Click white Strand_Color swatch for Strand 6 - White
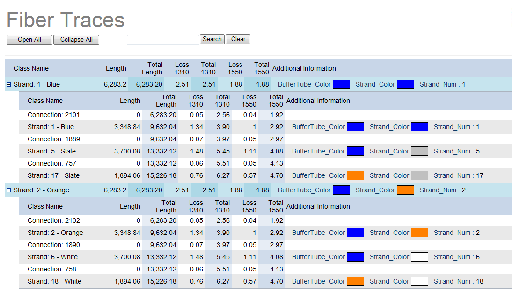The image size is (512, 292). pyautogui.click(x=419, y=257)
